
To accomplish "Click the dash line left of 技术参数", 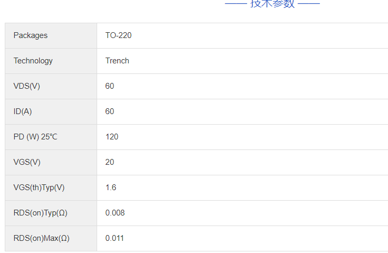I will pos(235,4).
